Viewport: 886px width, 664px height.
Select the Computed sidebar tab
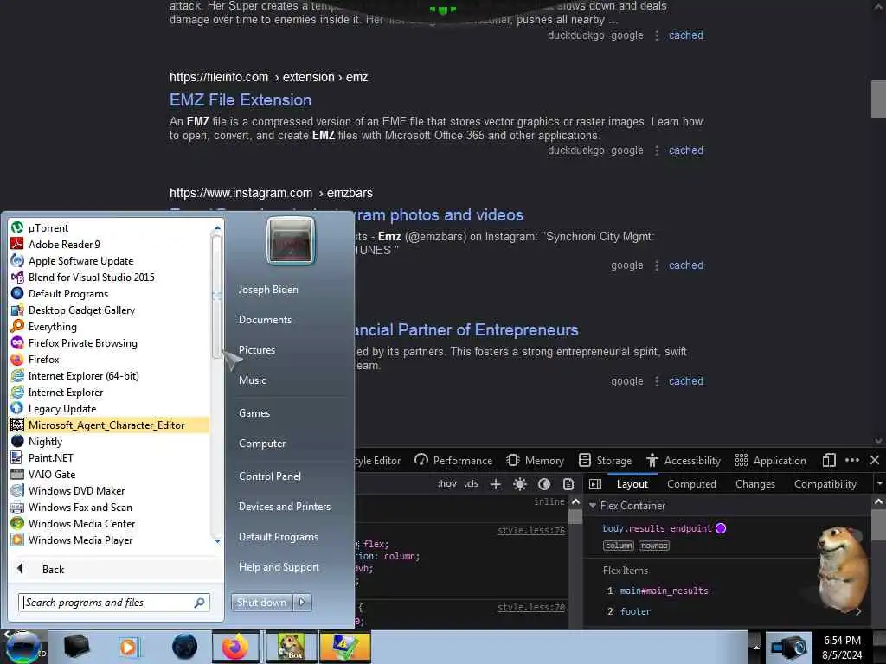[x=691, y=484]
